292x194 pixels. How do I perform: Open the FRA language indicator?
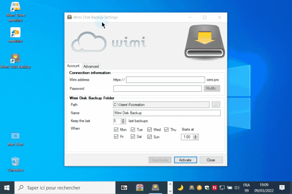(x=247, y=188)
